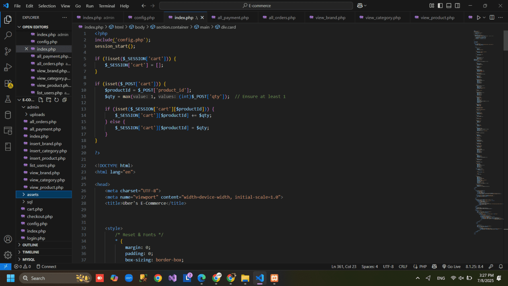Expand the assets folder
The width and height of the screenshot is (508, 286).
coord(44,194)
